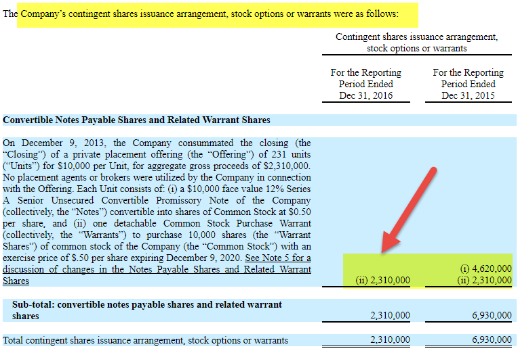The height and width of the screenshot is (355, 518).
Task: Click the total row 6,930,000 amount
Action: (492, 340)
